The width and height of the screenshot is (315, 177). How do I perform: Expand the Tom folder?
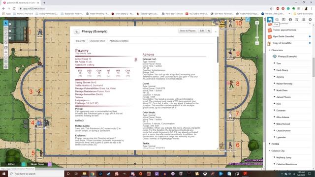[x=275, y=63]
